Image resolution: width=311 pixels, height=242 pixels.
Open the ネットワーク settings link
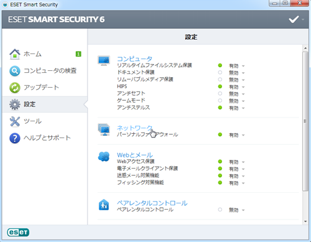[x=135, y=128]
